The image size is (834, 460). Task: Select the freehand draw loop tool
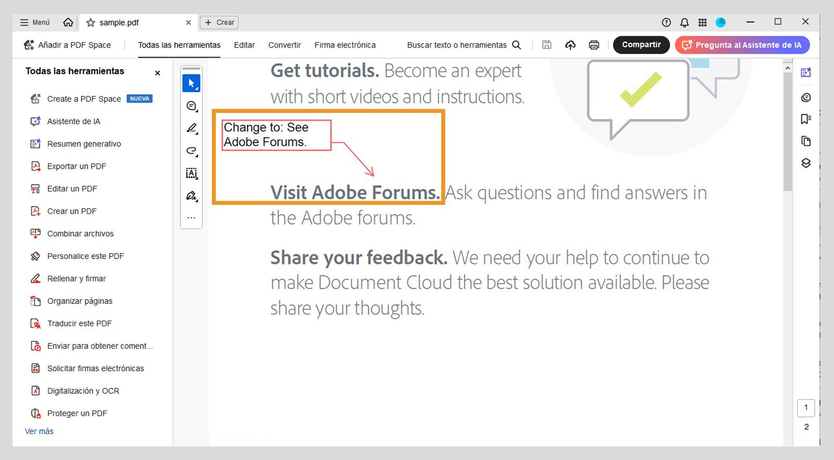pos(191,151)
